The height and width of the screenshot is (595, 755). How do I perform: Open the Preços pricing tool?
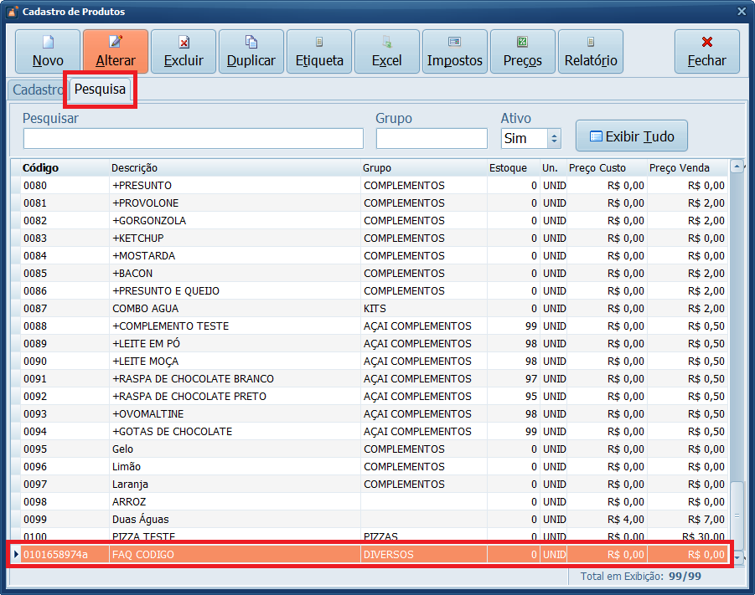pyautogui.click(x=523, y=51)
